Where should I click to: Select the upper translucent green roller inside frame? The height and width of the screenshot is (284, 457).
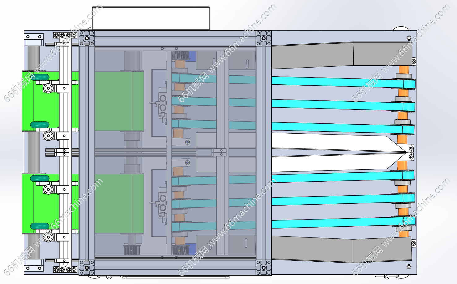point(119,101)
